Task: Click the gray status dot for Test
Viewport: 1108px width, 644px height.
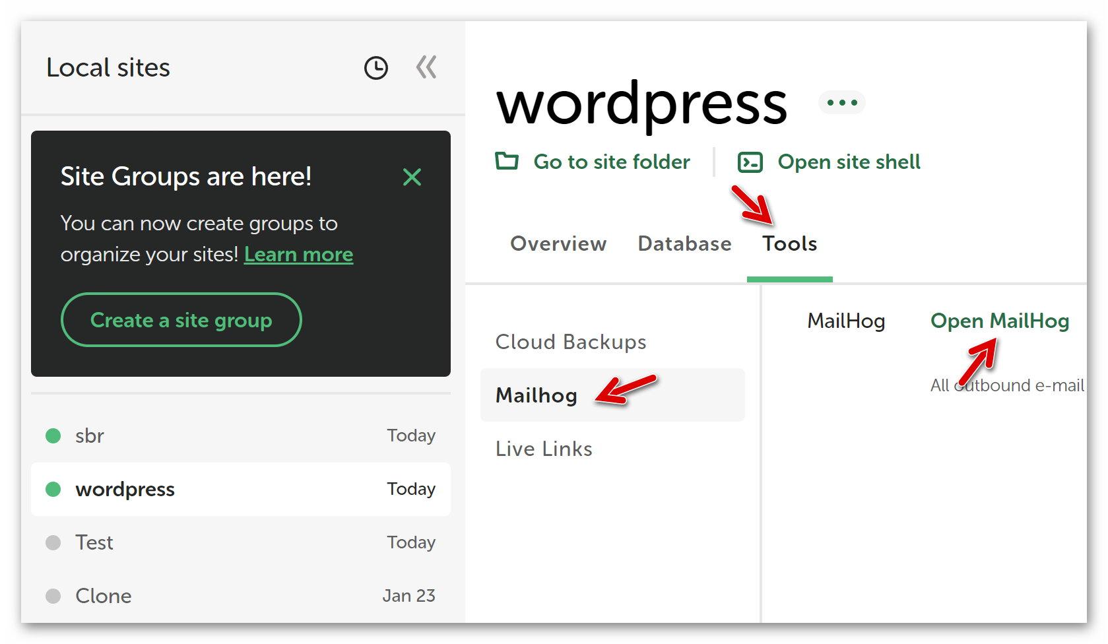Action: pos(53,542)
